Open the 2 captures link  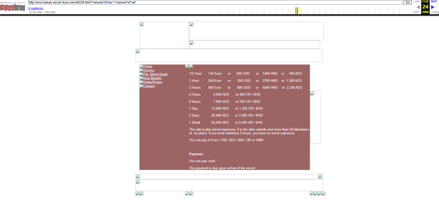pyautogui.click(x=36, y=8)
